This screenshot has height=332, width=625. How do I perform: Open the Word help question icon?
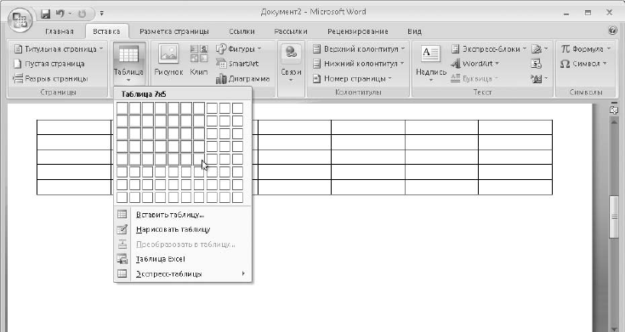[612, 31]
